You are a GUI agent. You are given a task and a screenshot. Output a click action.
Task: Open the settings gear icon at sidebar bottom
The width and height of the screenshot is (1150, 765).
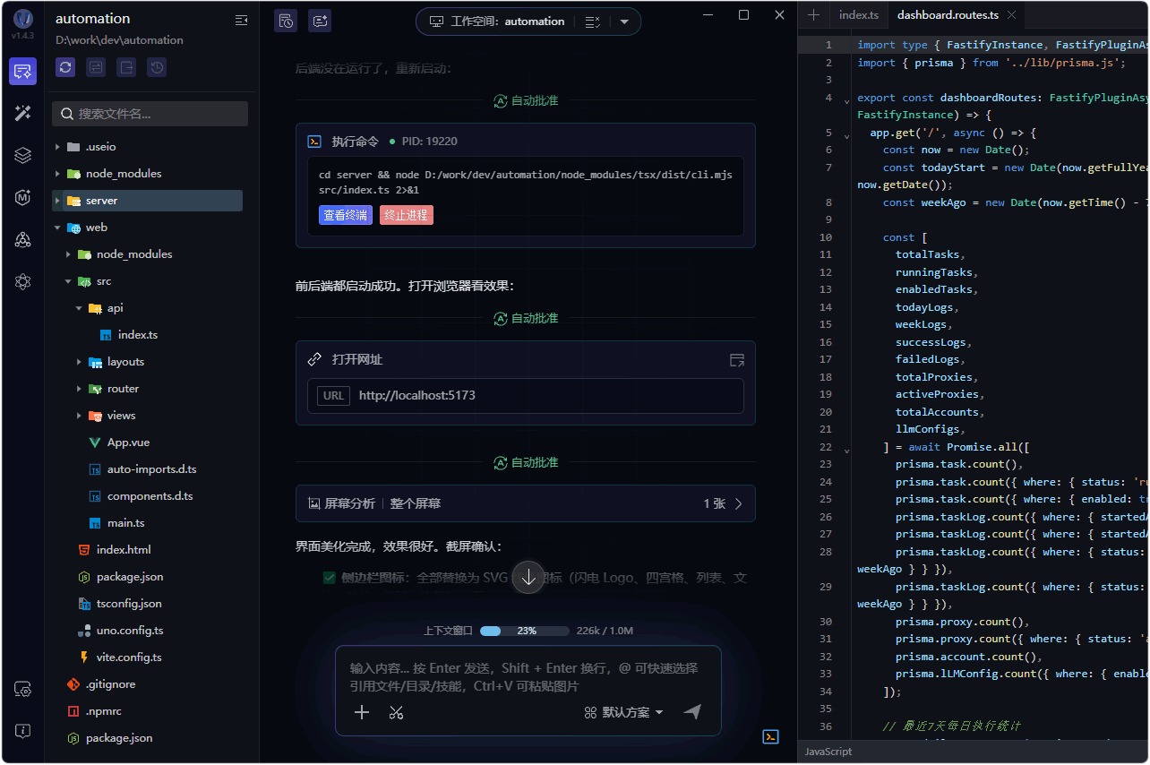tap(23, 689)
